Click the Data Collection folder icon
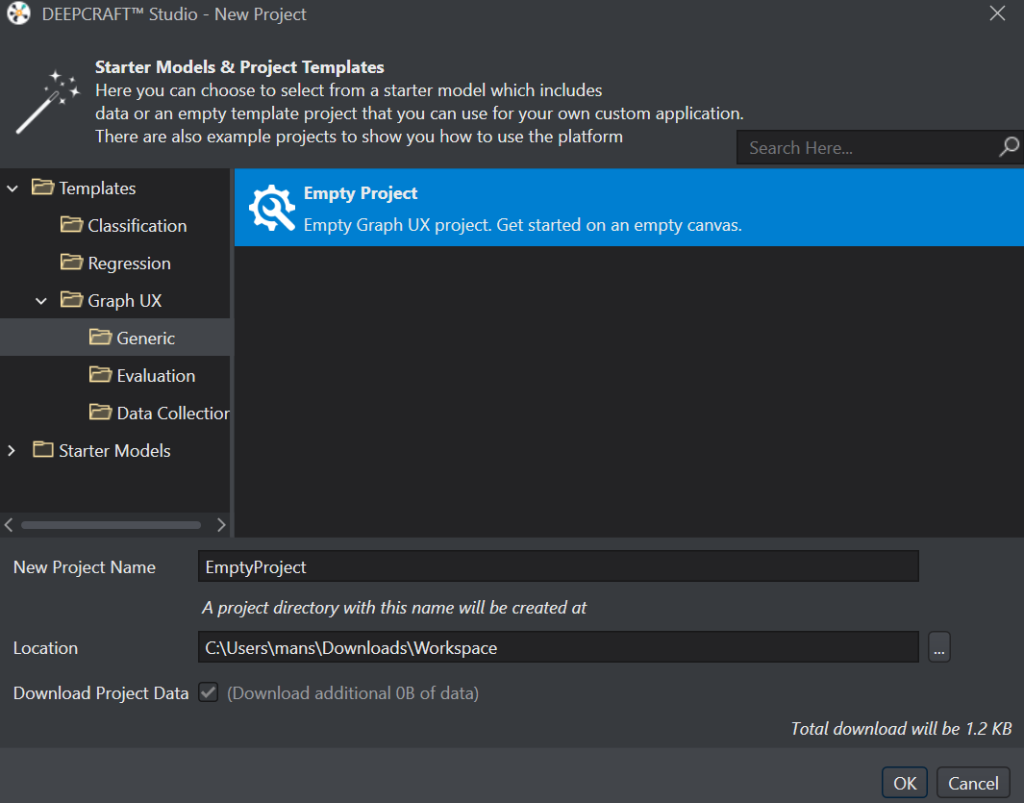 (100, 413)
